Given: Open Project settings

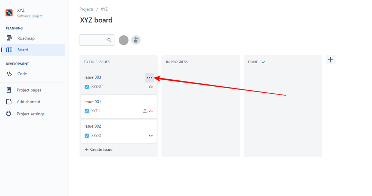Looking at the screenshot, I should point(31,114).
